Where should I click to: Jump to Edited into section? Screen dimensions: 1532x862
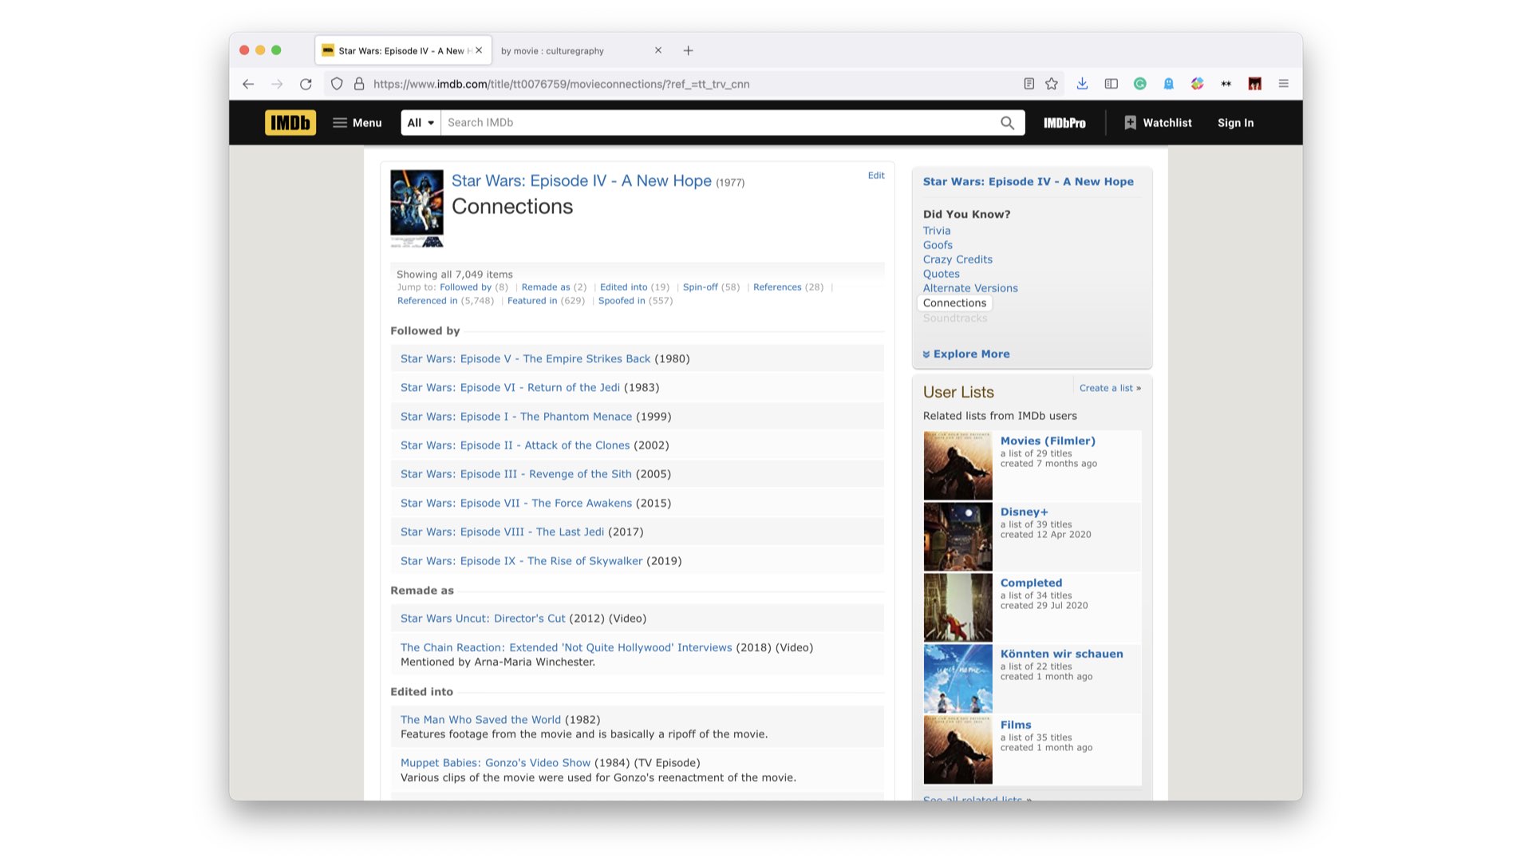coord(623,287)
